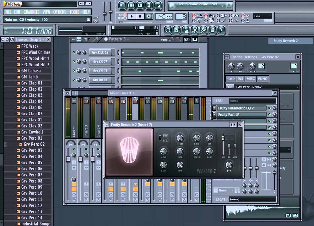Open Channel settings window menu arrow
The height and width of the screenshot is (226, 314).
227,57
